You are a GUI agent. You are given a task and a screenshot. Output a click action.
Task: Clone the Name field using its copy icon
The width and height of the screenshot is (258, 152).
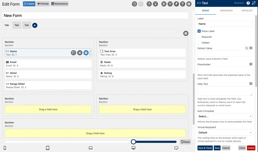[73, 53]
